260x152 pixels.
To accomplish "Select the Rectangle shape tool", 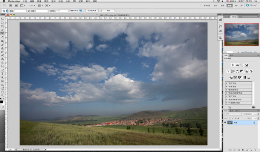I will tap(2, 81).
